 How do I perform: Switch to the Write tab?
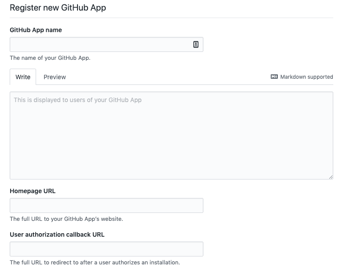(23, 77)
